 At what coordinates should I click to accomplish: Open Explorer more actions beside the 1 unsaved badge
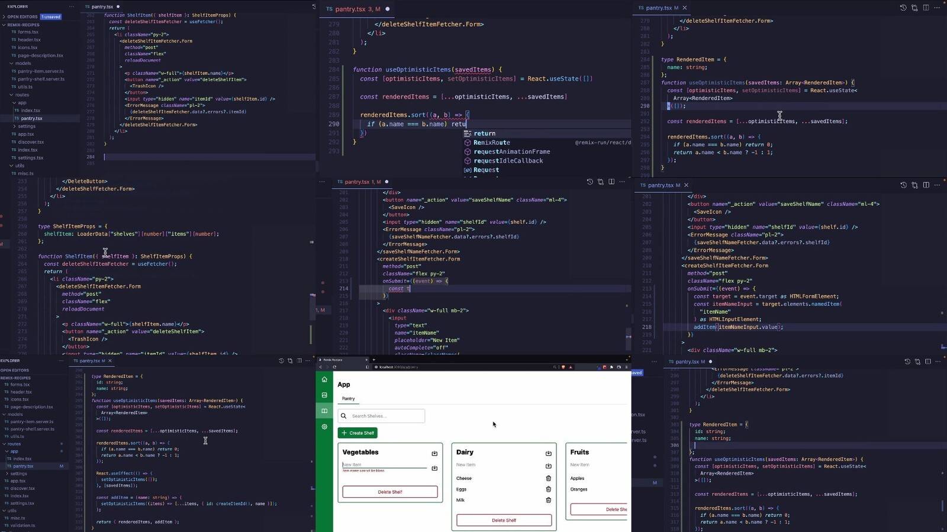click(x=72, y=7)
